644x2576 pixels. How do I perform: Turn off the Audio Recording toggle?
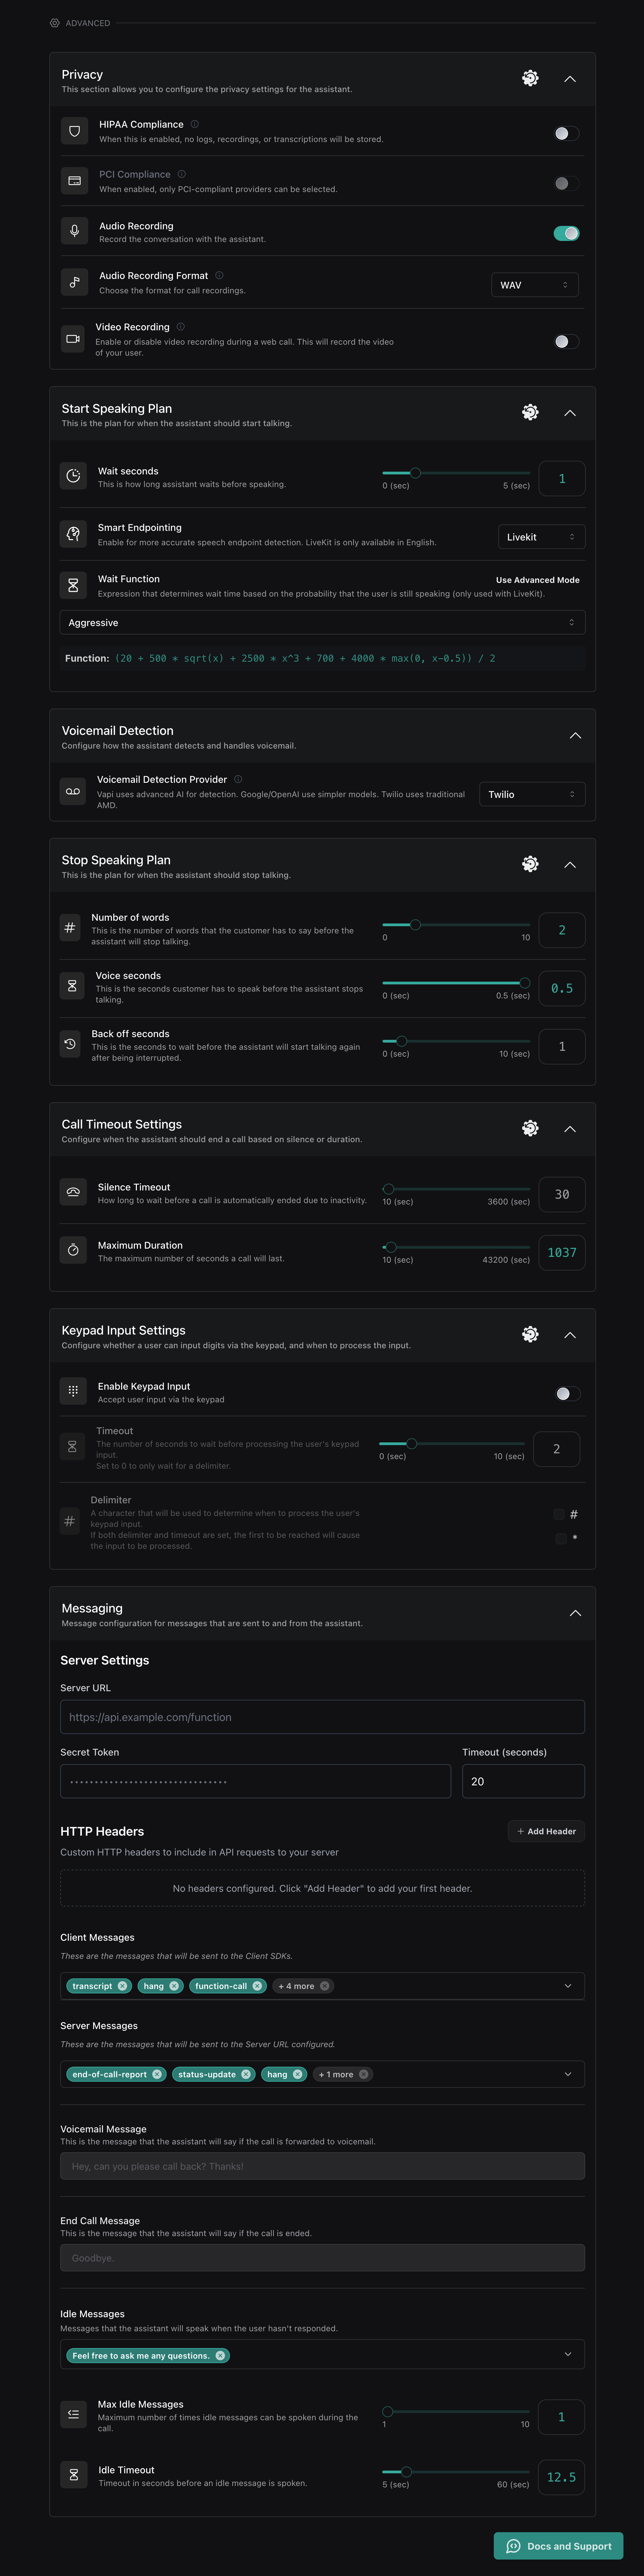(566, 233)
